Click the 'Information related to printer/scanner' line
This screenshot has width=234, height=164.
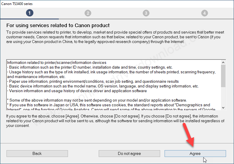[x=57, y=62]
